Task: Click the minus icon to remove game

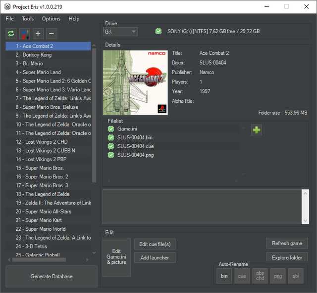Action: pyautogui.click(x=52, y=34)
